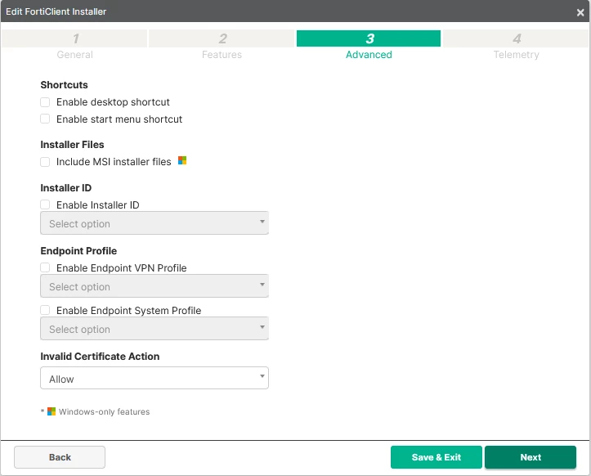Close the Edit FortiClient Installer dialog
This screenshot has height=476, width=591.
click(580, 12)
